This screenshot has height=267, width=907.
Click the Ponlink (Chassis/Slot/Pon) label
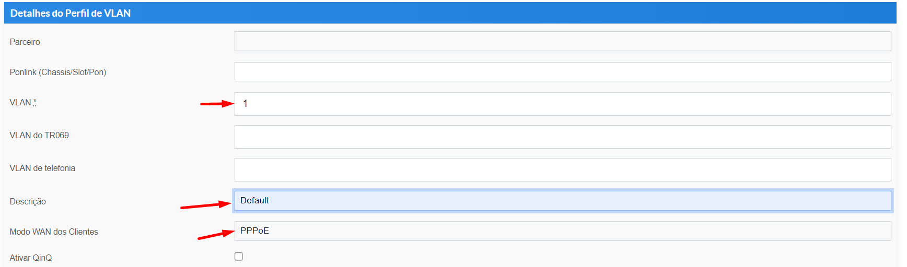tap(57, 72)
